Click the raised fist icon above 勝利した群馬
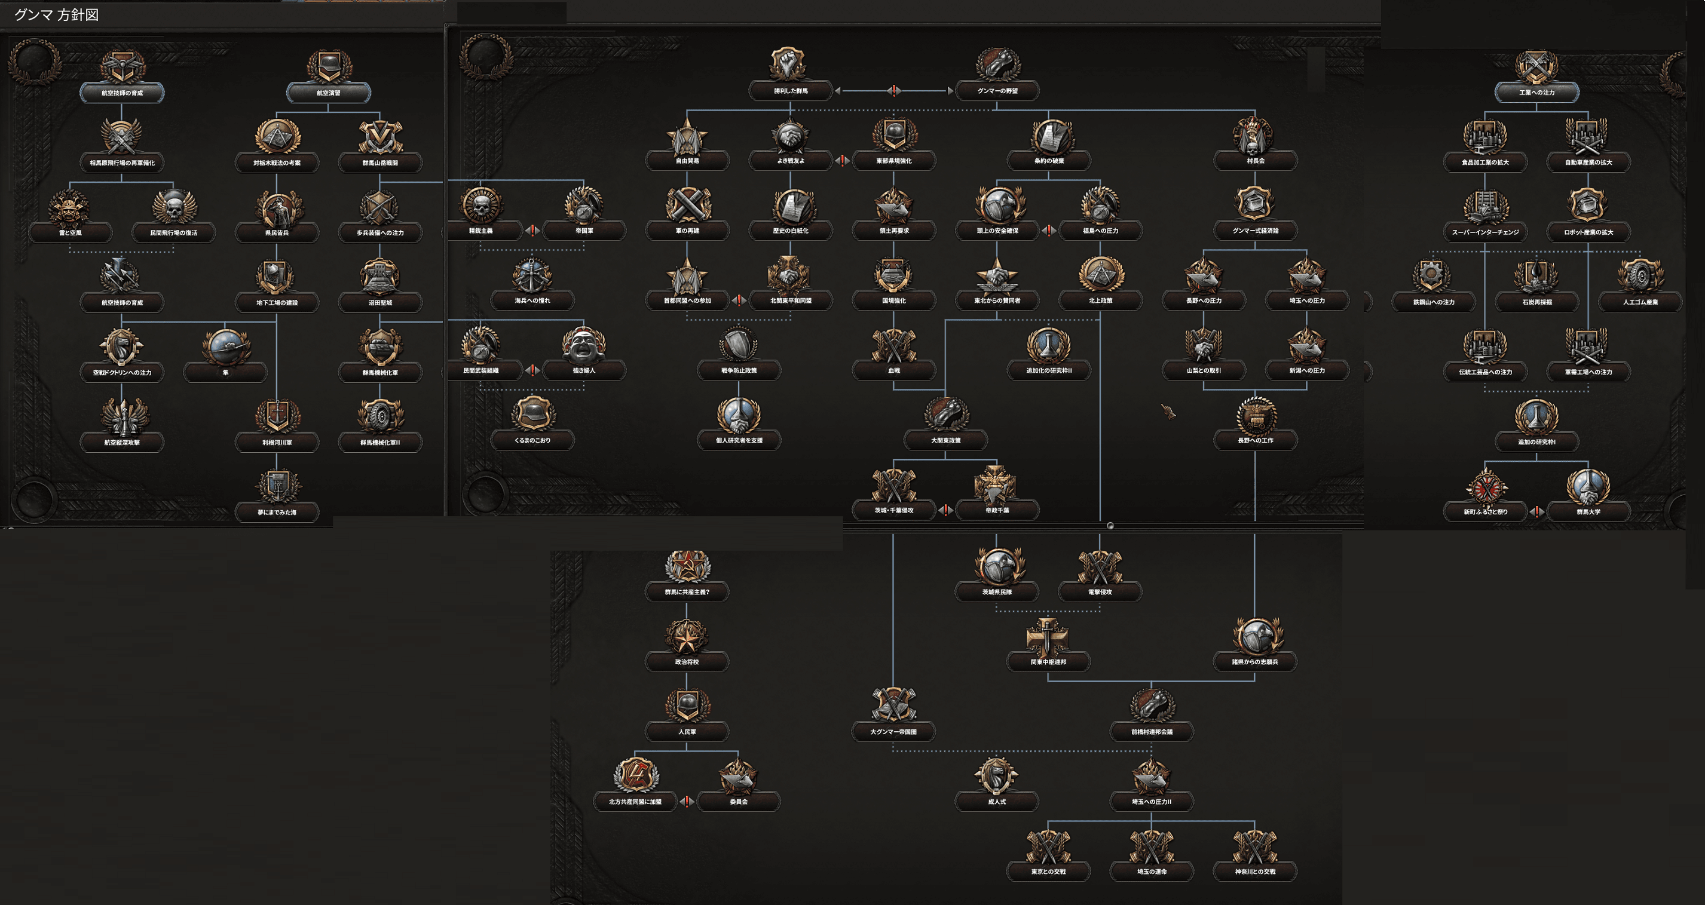This screenshot has width=1705, height=905. point(789,64)
